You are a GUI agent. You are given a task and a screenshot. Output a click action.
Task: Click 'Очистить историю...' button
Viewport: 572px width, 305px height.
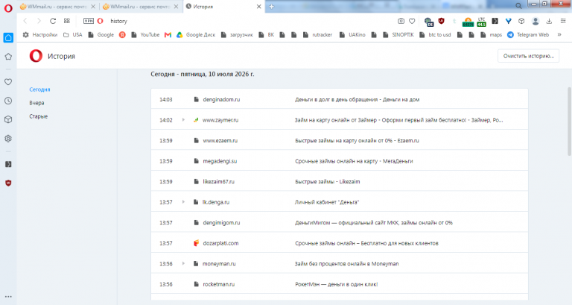[528, 56]
